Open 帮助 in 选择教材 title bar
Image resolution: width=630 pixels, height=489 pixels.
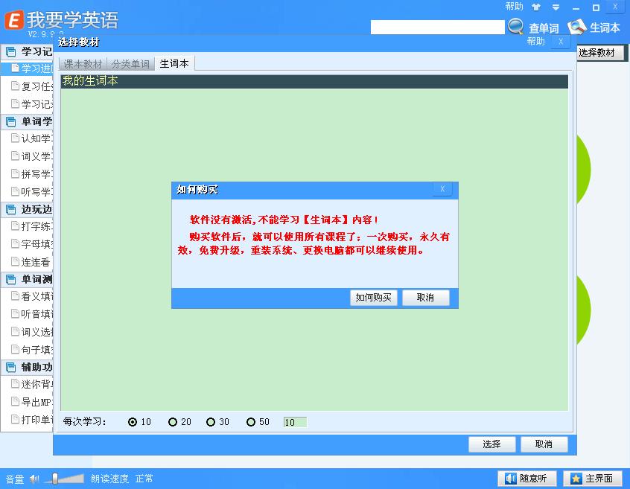(535, 42)
